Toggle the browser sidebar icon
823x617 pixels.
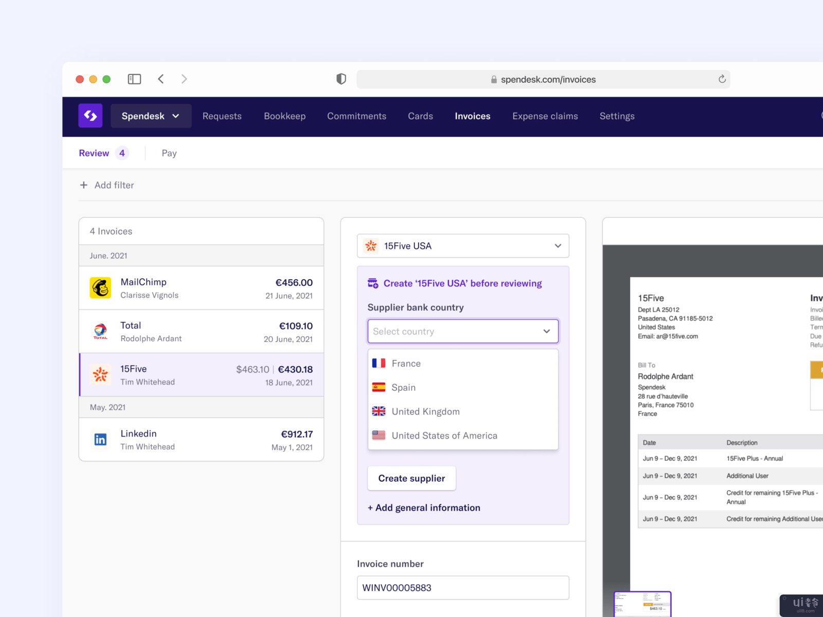pyautogui.click(x=134, y=79)
